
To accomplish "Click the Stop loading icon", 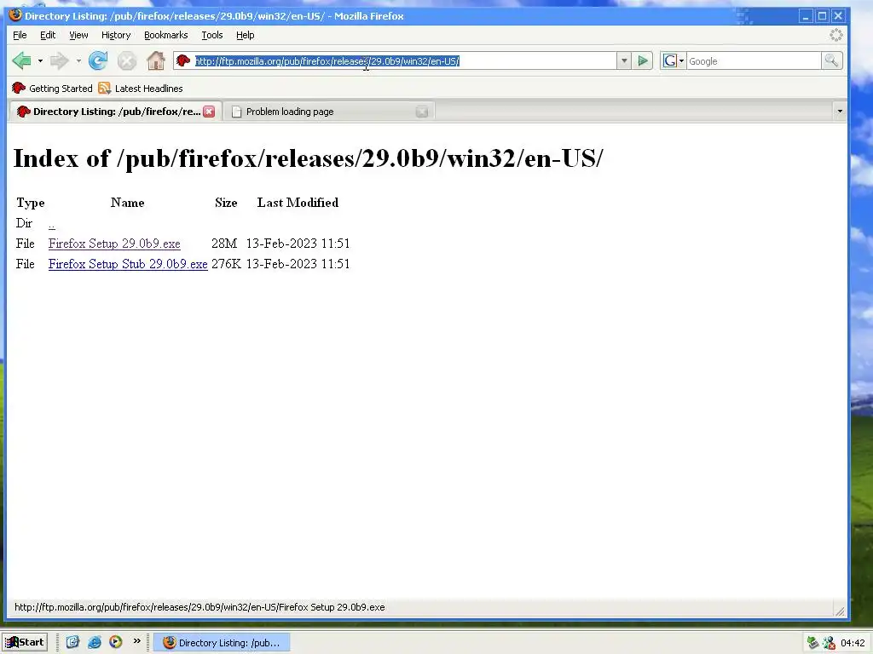I will (127, 60).
